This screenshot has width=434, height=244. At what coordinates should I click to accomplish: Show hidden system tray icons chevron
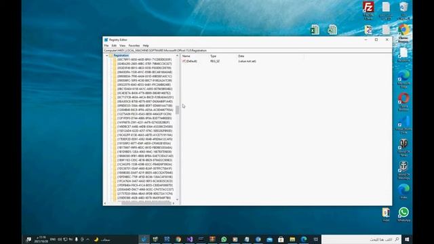tap(87, 239)
